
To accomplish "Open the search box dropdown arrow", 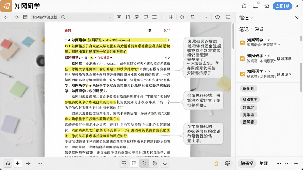I will 110,17.
